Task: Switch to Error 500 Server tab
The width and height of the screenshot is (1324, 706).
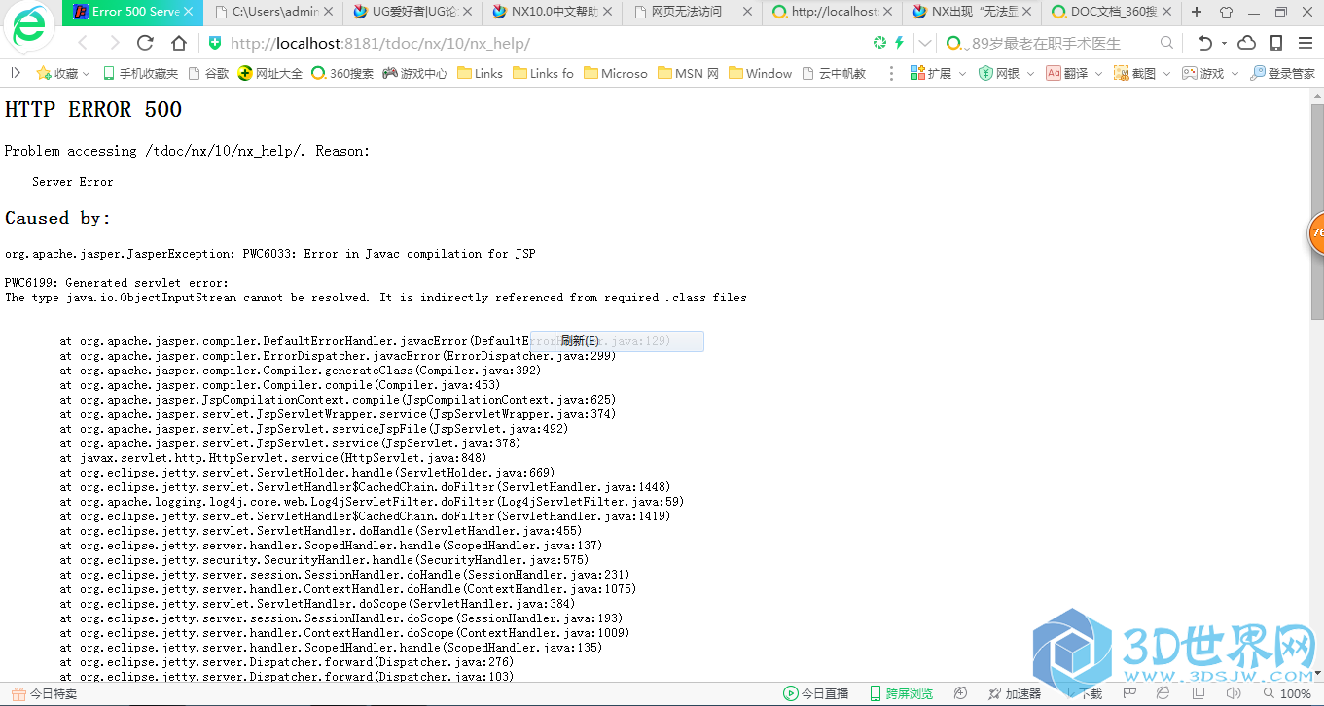Action: [133, 12]
